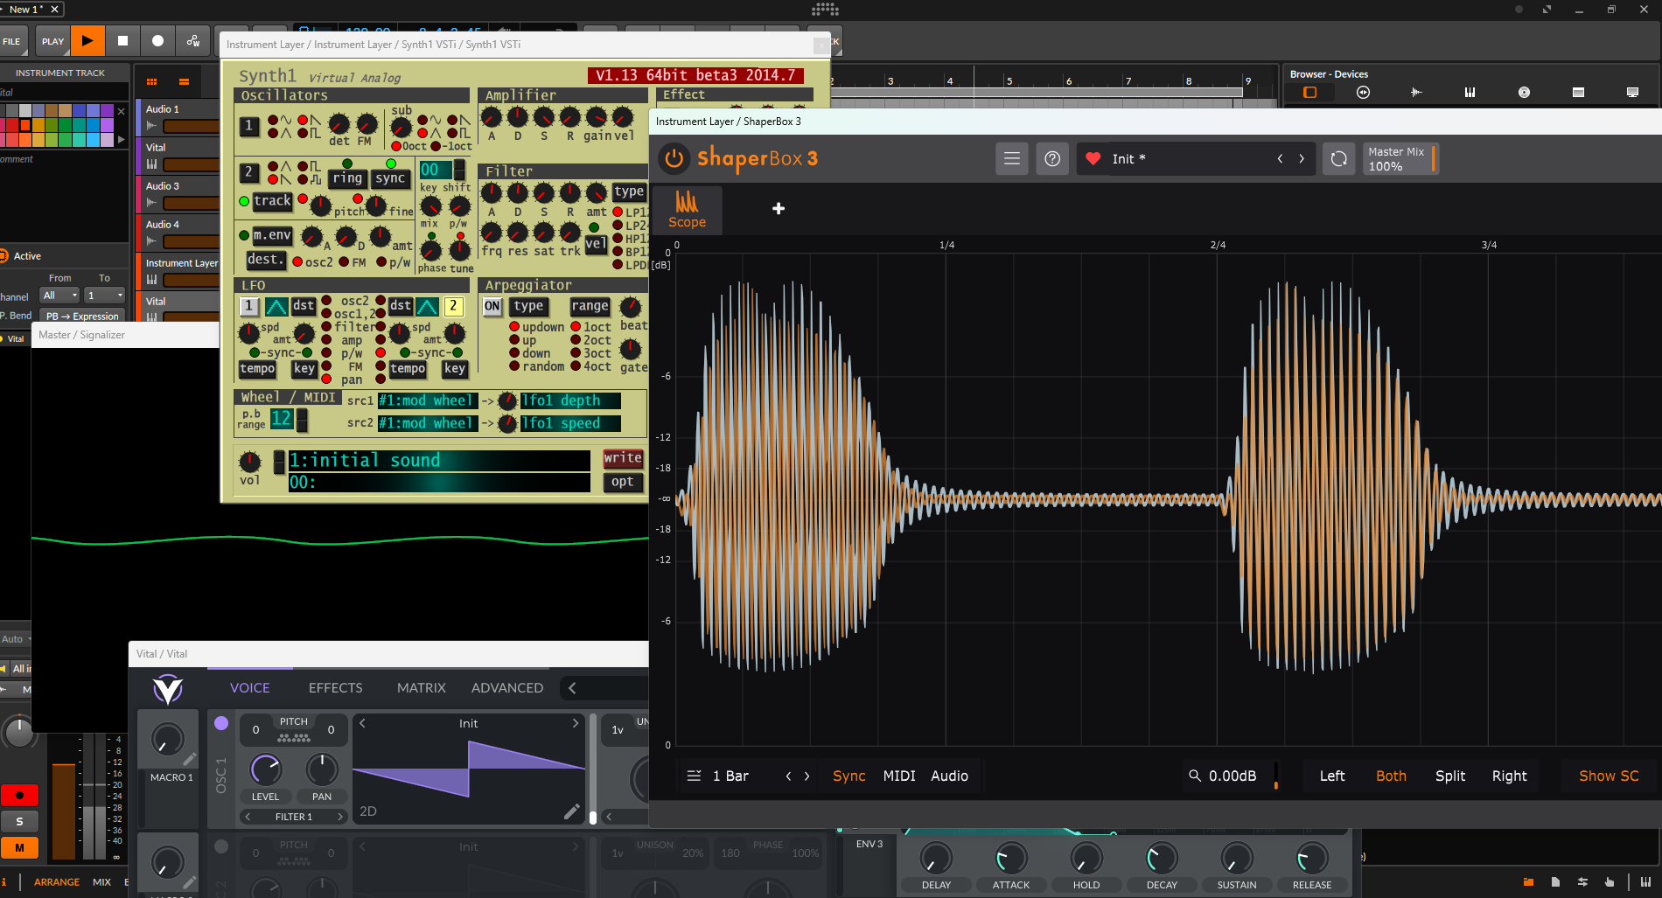Click the transport record button
Image resolution: width=1662 pixels, height=898 pixels.
(x=157, y=41)
